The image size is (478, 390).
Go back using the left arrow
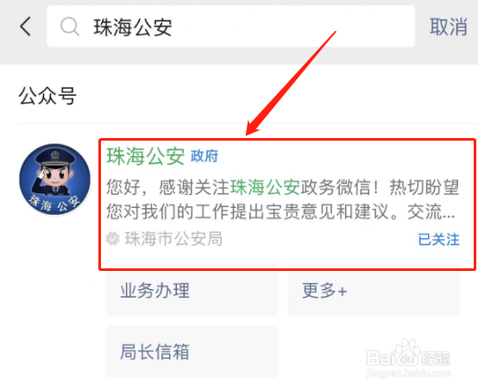(x=26, y=27)
